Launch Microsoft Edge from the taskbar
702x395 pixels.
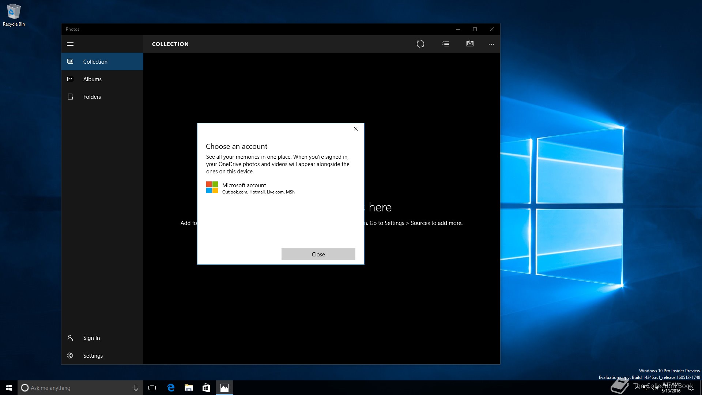(x=171, y=388)
